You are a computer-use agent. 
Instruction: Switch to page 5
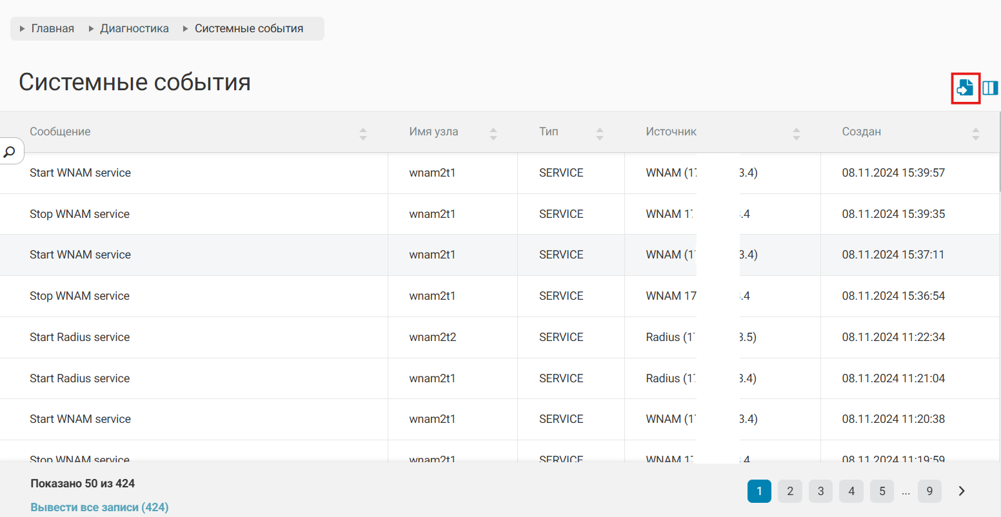tap(882, 491)
